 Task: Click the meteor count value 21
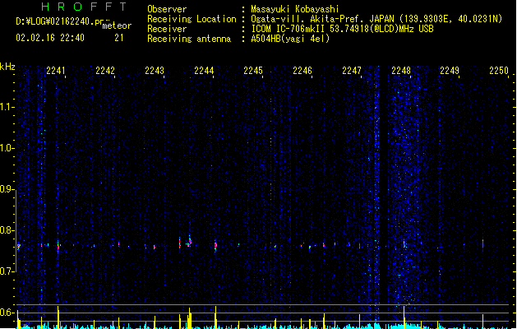pyautogui.click(x=119, y=38)
